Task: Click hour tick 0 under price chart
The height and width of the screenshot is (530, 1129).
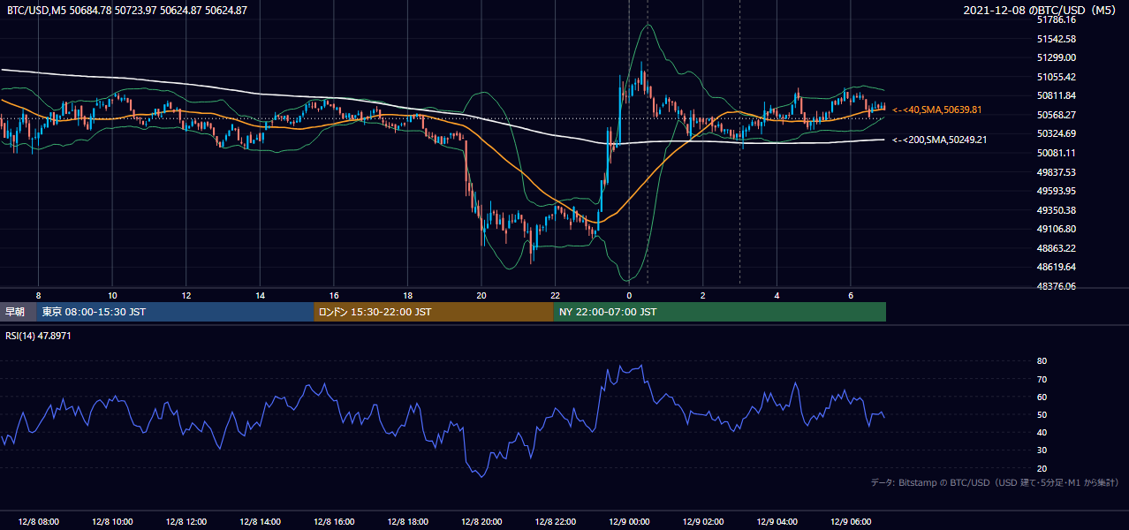Action: tap(629, 294)
